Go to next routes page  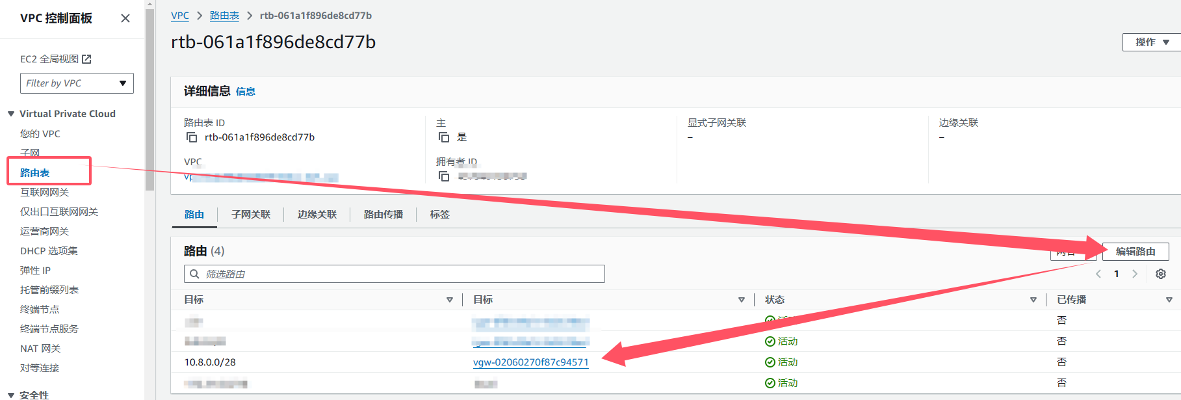(1135, 274)
